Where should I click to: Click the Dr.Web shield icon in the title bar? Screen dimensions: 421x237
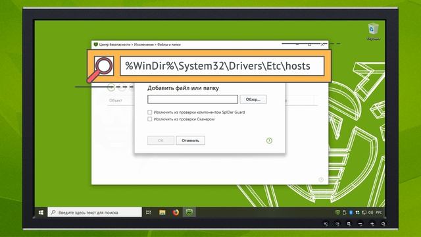[x=95, y=44]
